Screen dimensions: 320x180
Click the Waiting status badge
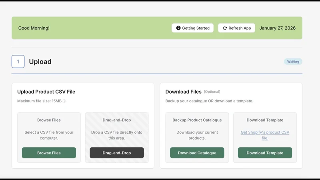pyautogui.click(x=293, y=62)
